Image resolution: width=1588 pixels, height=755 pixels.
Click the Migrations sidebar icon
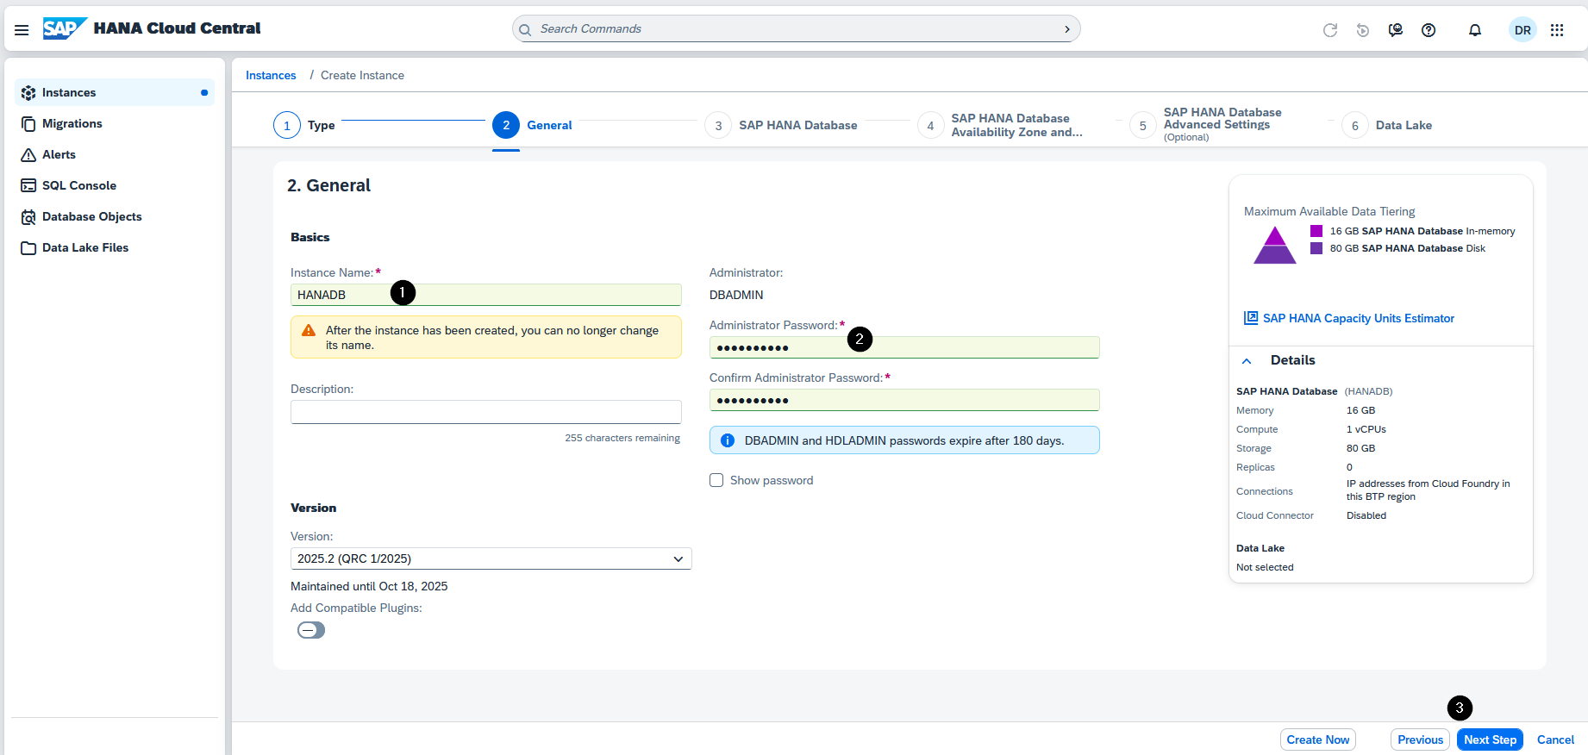click(x=28, y=124)
